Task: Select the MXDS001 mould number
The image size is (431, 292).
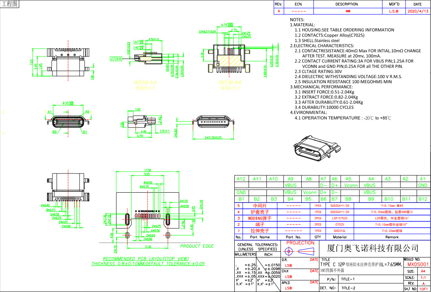Action: pos(418,265)
